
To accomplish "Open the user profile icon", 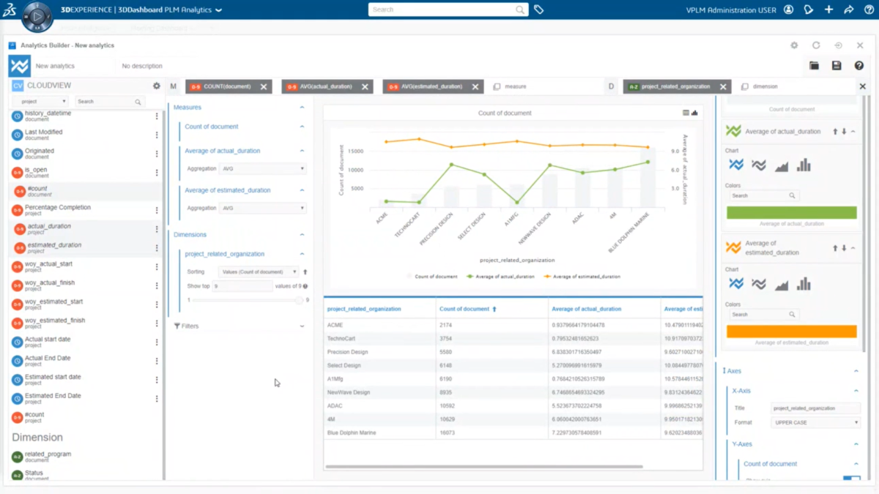I will coord(789,10).
